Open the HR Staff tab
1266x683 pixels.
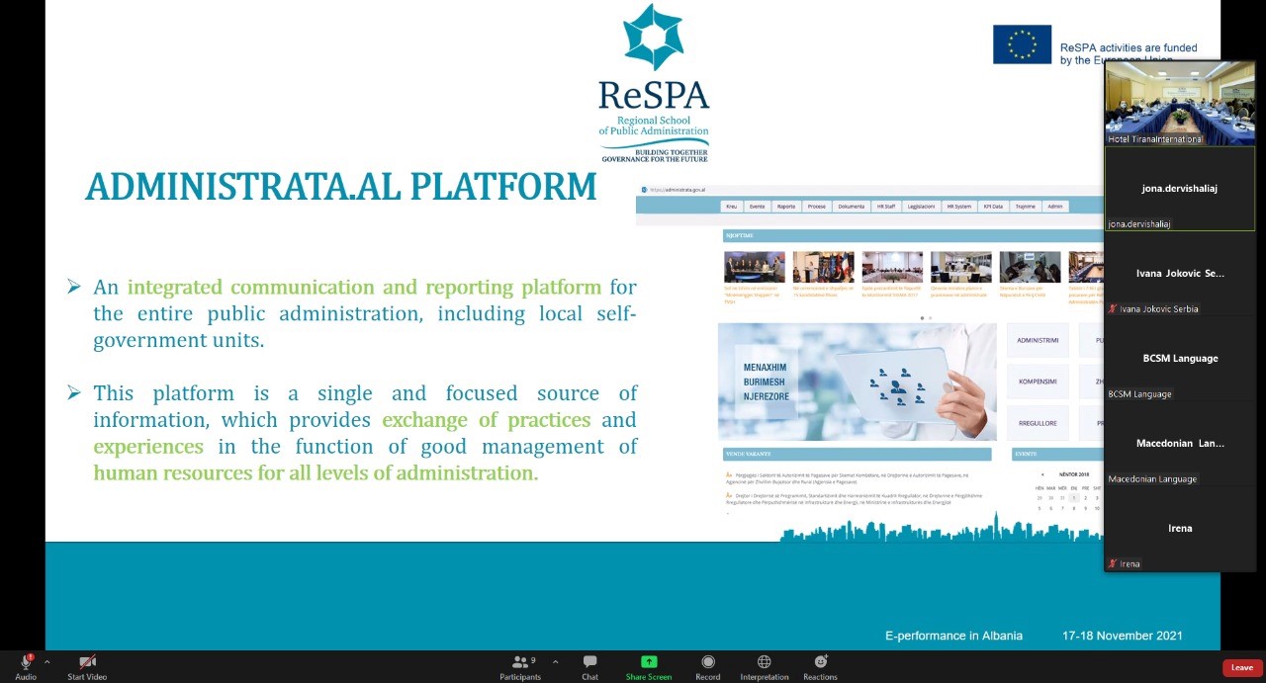pyautogui.click(x=886, y=207)
